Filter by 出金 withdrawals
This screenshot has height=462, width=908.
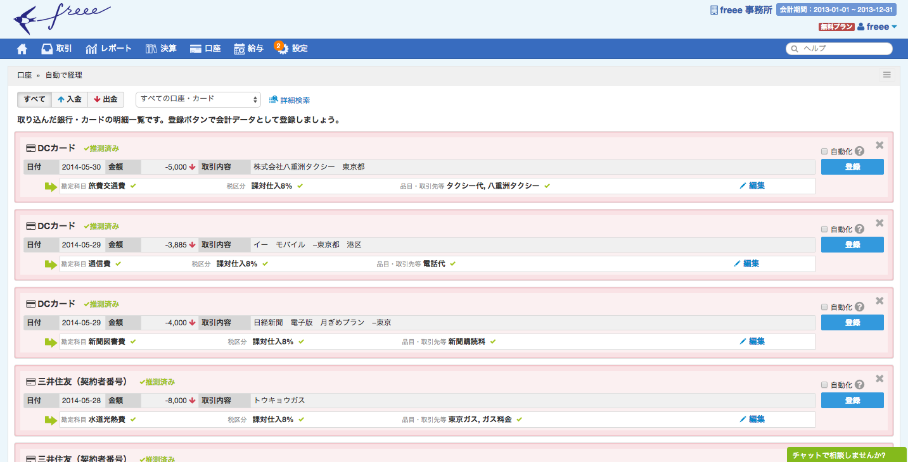point(106,99)
